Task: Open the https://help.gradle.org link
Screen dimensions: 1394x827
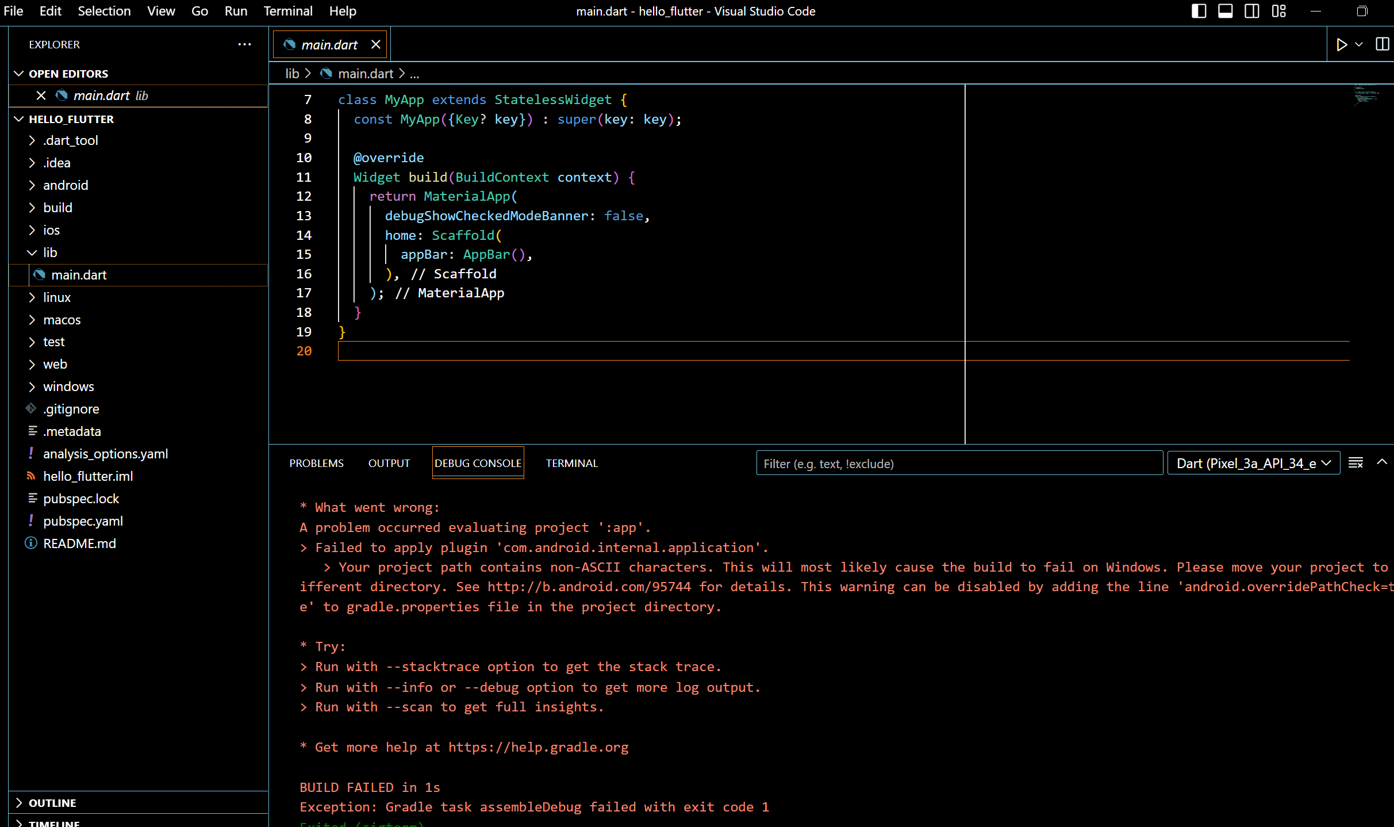Action: [x=539, y=747]
